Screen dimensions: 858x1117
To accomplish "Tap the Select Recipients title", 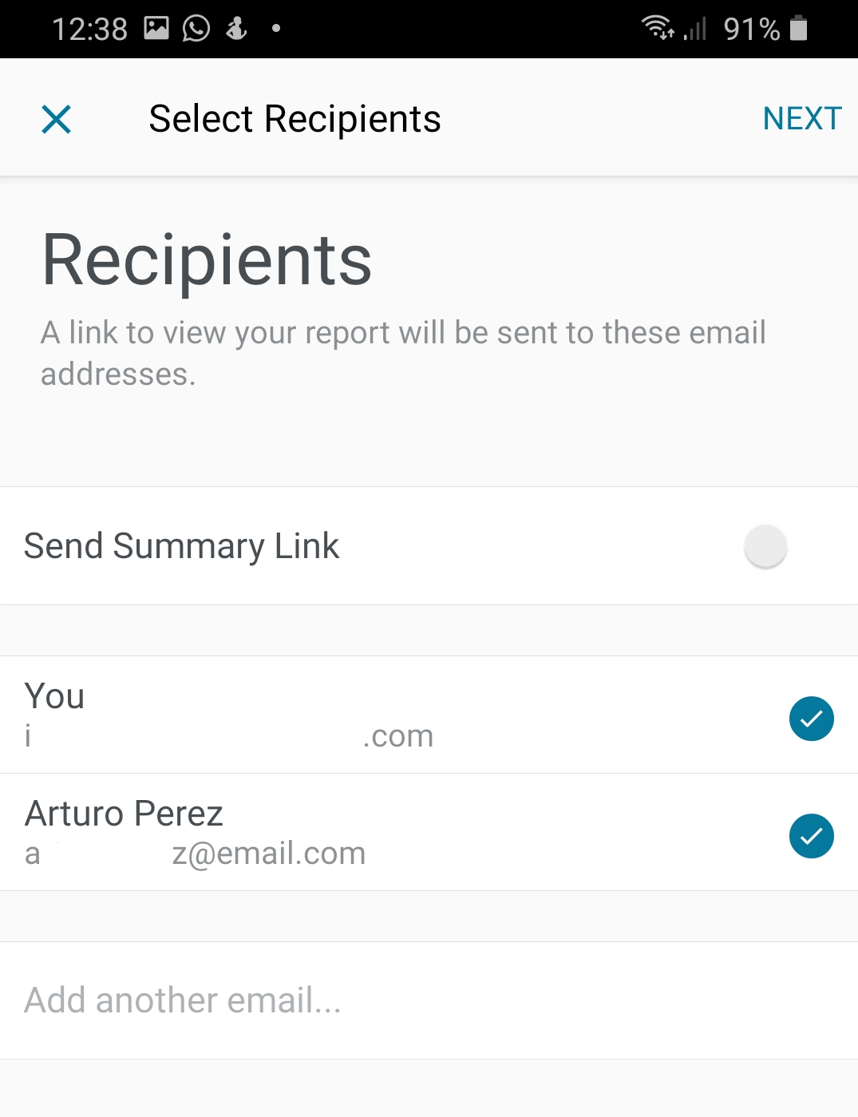I will click(x=295, y=119).
